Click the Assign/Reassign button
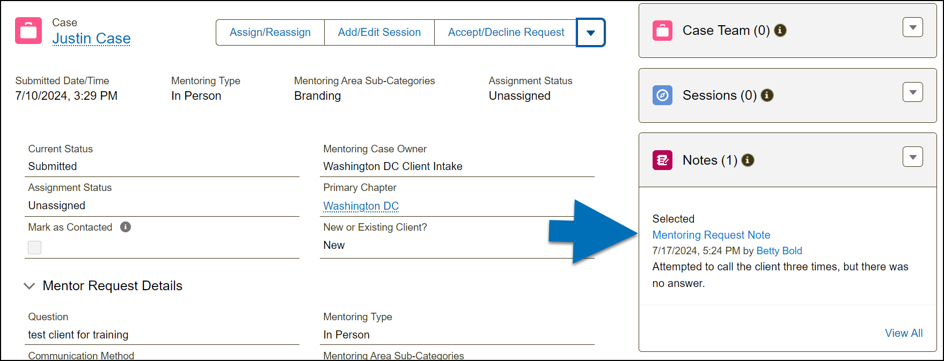Screen dimensions: 944x361 [270, 33]
